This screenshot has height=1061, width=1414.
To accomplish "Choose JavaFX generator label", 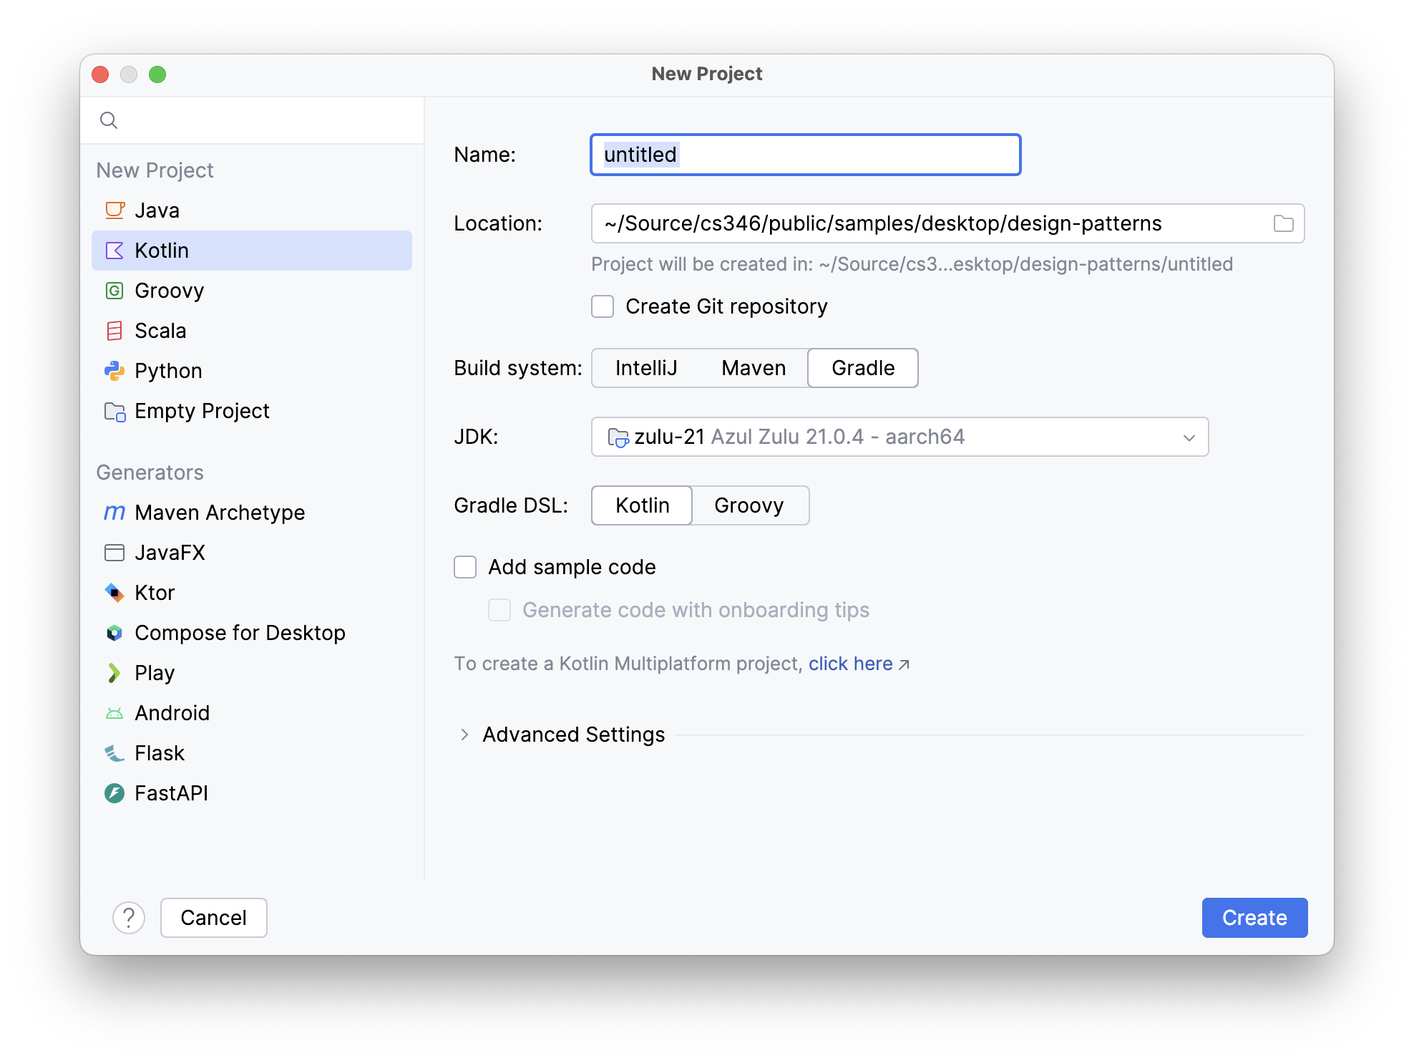I will coord(170,553).
